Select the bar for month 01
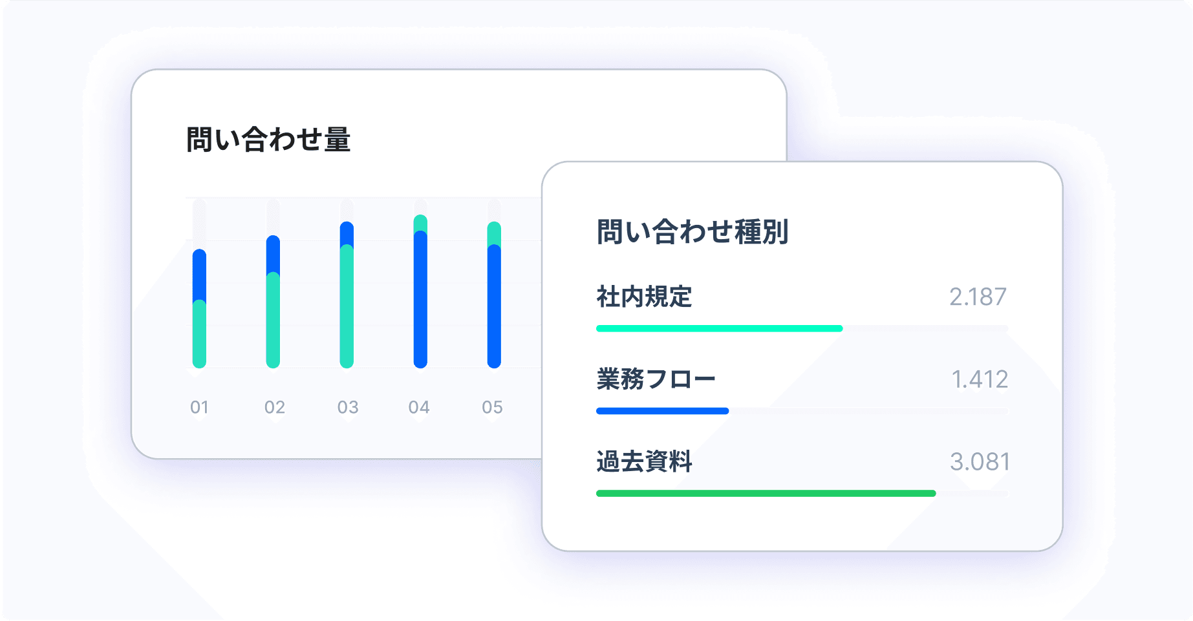 coord(199,308)
